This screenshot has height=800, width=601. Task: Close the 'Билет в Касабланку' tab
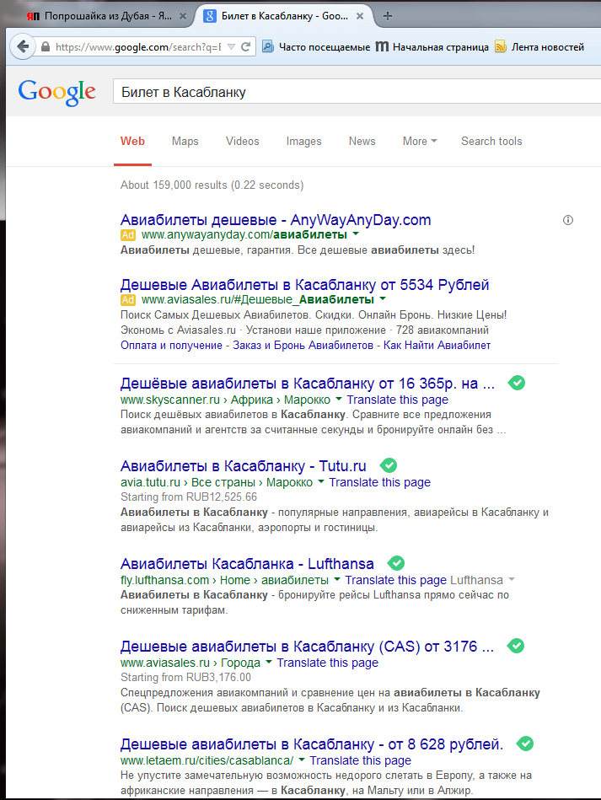pyautogui.click(x=360, y=16)
